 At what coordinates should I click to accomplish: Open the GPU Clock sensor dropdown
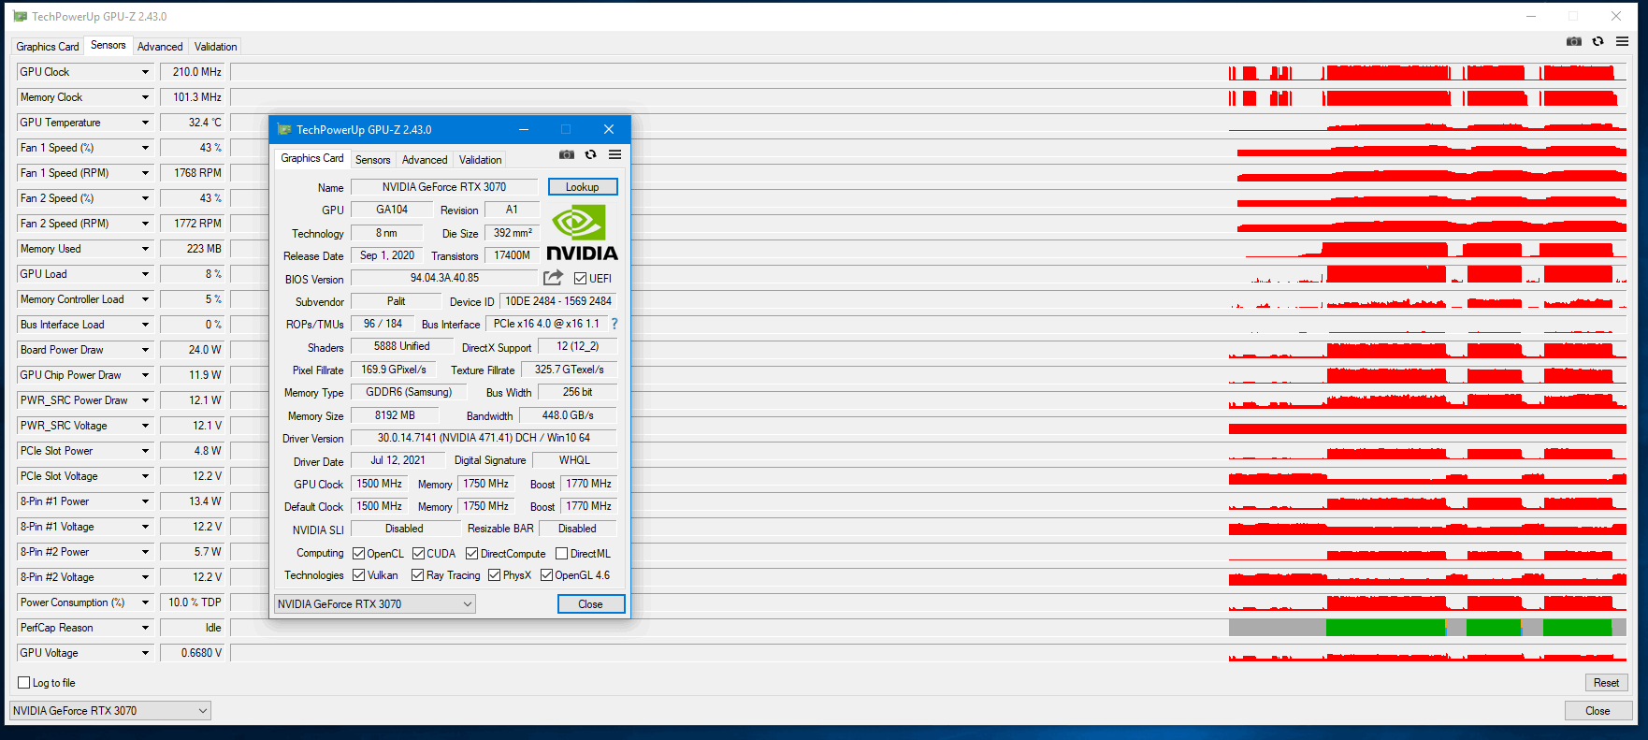coord(145,72)
